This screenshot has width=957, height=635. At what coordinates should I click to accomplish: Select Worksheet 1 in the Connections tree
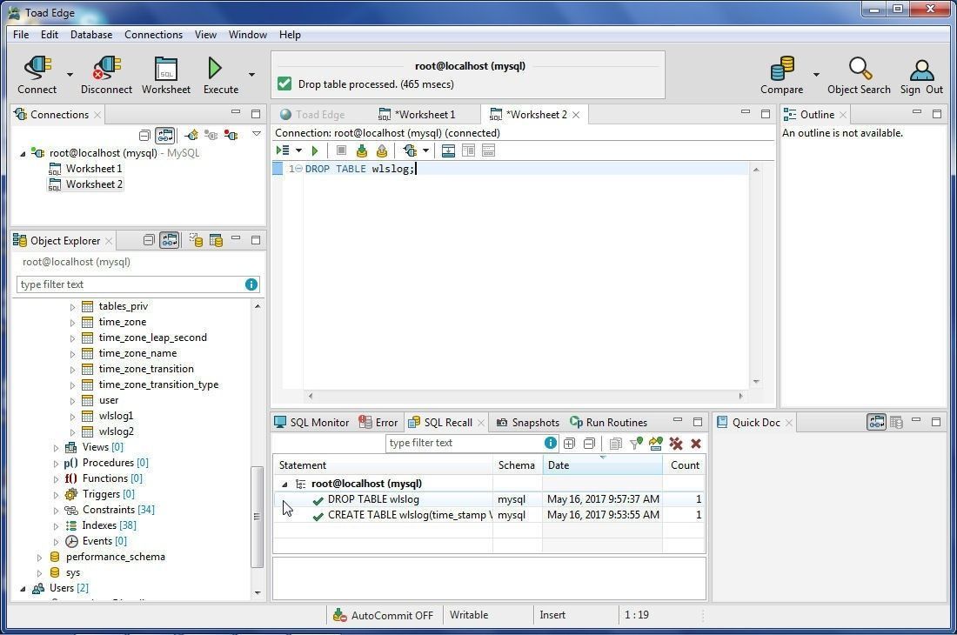coord(93,169)
